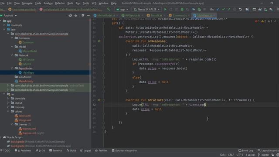Run the app with the green play icon
The width and height of the screenshot is (279, 157).
[x=165, y=9]
